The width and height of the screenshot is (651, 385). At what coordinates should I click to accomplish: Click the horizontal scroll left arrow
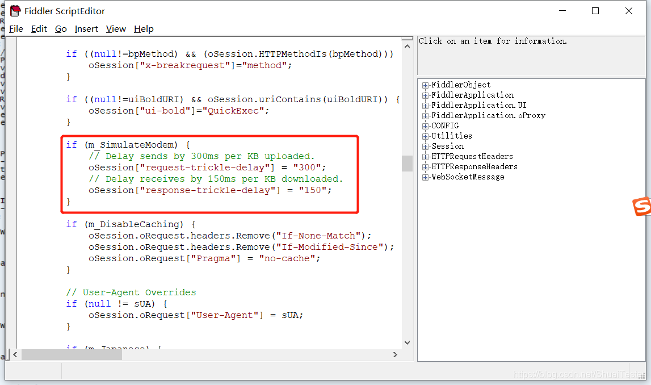click(x=15, y=355)
